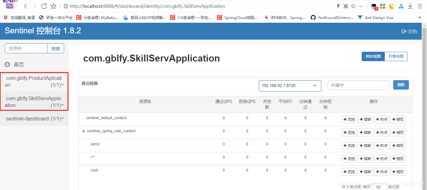427x190 pixels.
Task: Add 授权 rule for /skill resource
Action: point(398,172)
